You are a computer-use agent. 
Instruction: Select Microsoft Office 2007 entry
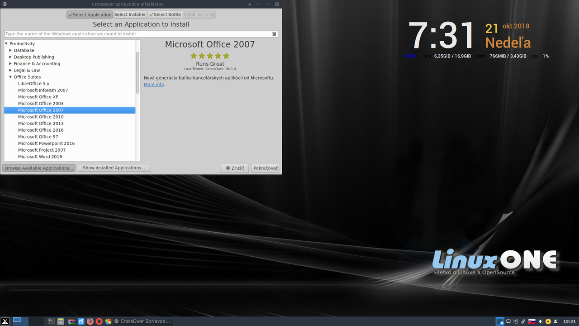coord(70,110)
